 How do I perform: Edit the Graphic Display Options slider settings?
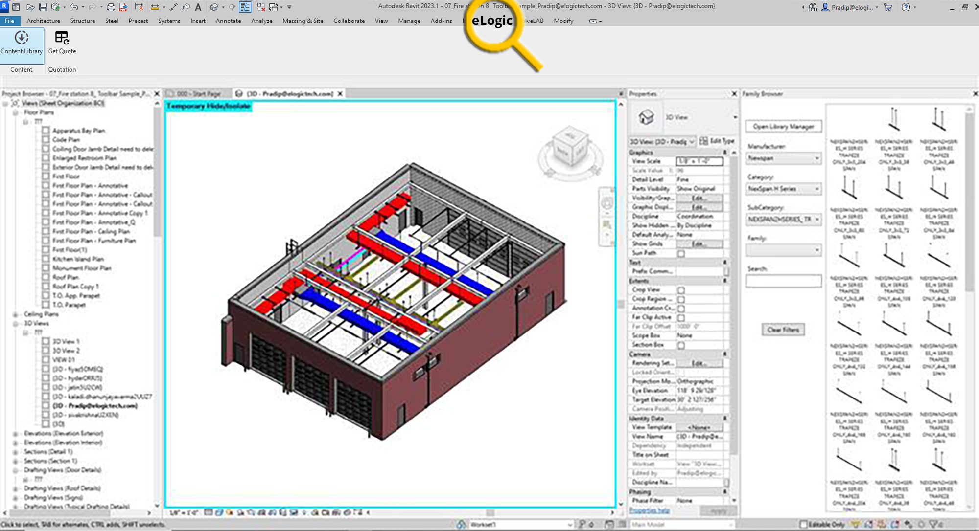tap(699, 207)
